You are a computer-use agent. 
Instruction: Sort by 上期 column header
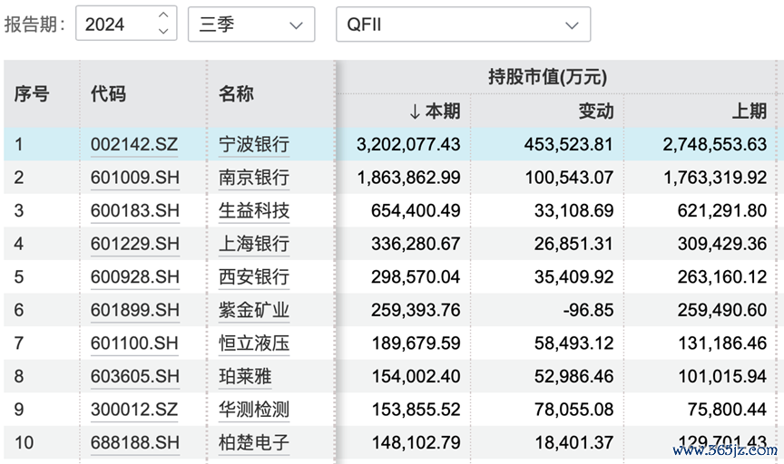tap(749, 111)
